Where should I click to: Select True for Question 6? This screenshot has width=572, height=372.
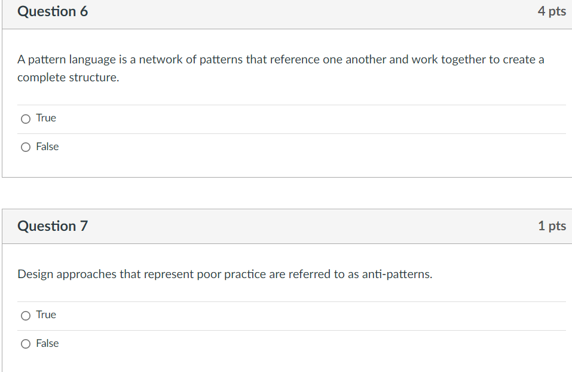tap(26, 118)
